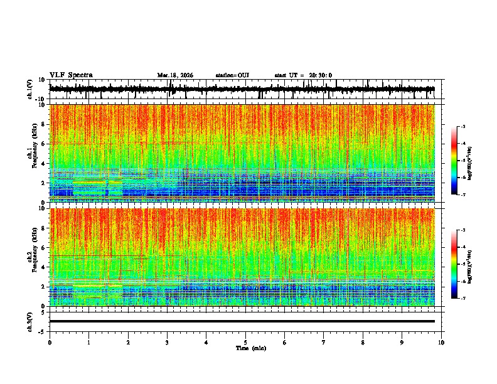
Task: Click the "6" kHz tick on ch.2 spectrogram
Action: (45, 248)
